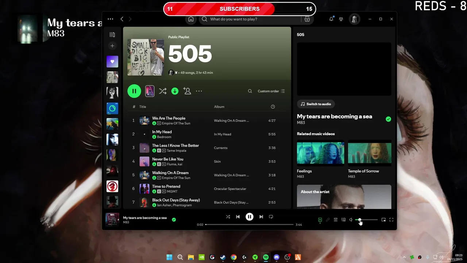This screenshot has height=263, width=467.
Task: Open Google Chrome from the taskbar
Action: coord(233,257)
